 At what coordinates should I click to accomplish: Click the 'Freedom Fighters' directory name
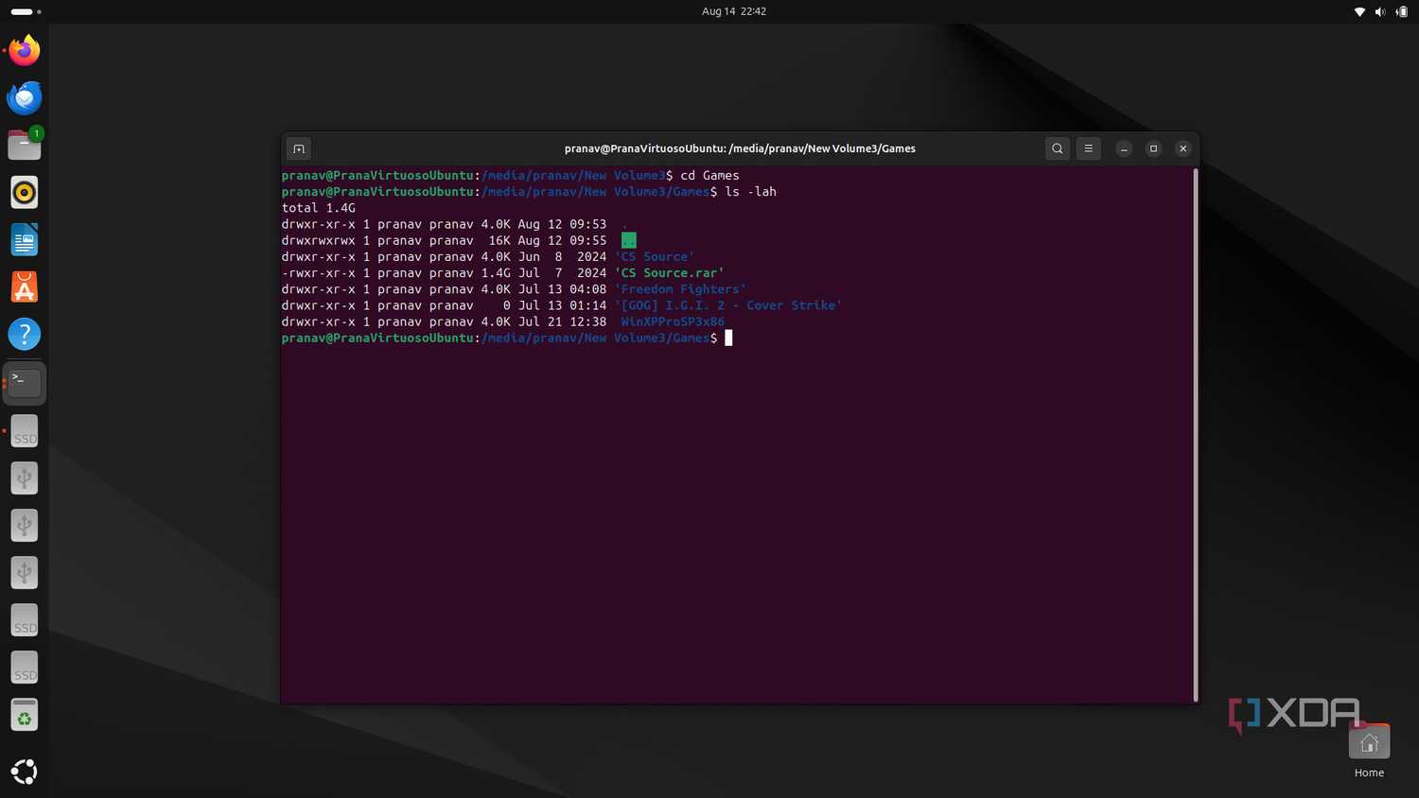click(680, 289)
